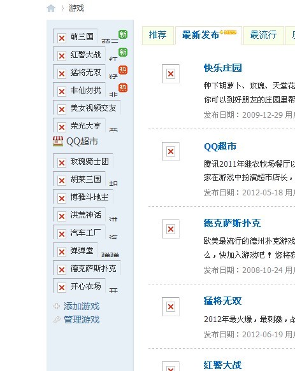Click the broken image icon beside 萌三国
295x371 pixels.
point(62,38)
